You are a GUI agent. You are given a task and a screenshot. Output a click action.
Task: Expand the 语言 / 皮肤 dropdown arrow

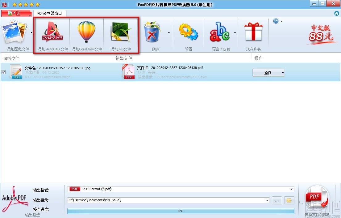(235, 33)
